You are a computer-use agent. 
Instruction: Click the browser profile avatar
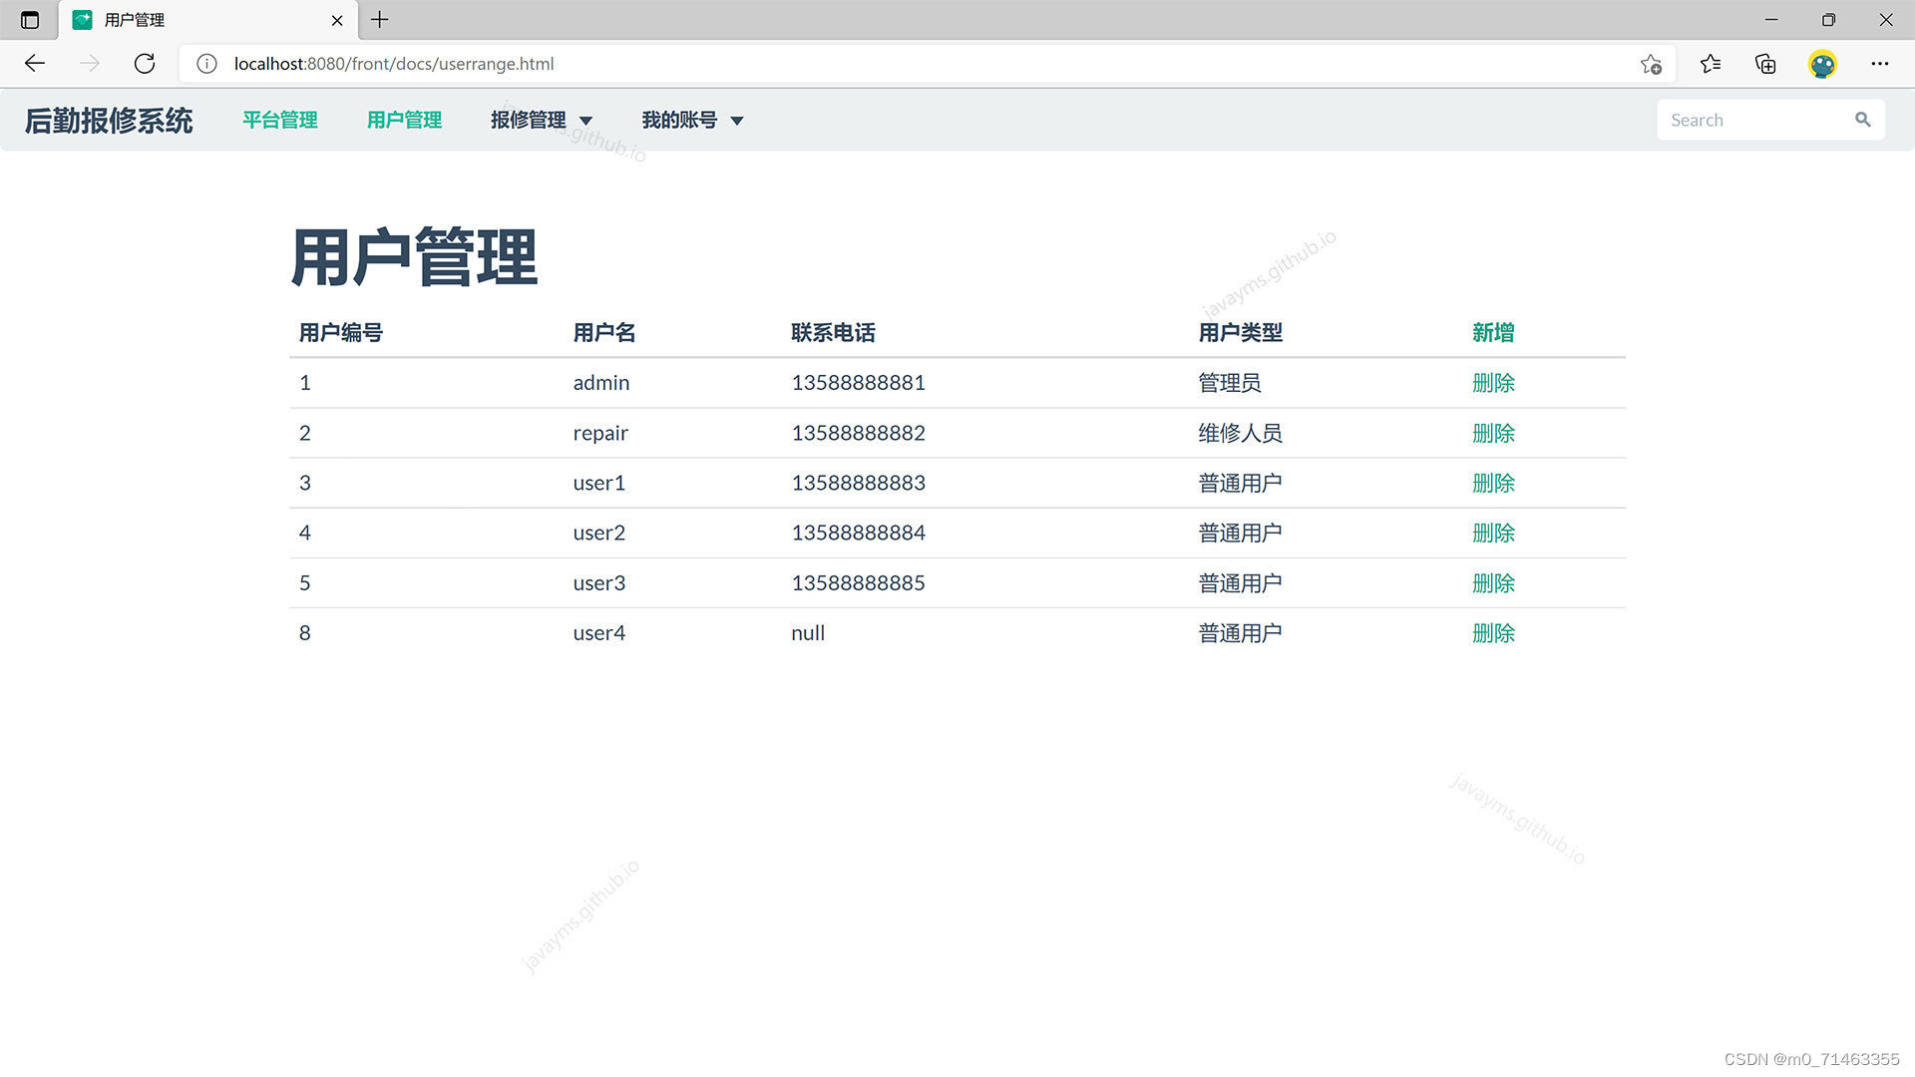tap(1822, 64)
